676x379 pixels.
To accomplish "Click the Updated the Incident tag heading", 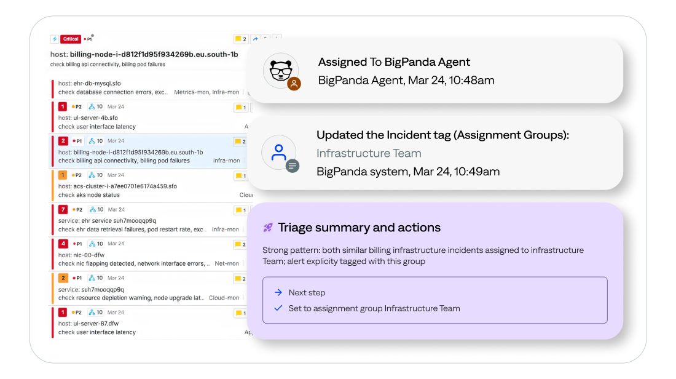I will coord(442,135).
